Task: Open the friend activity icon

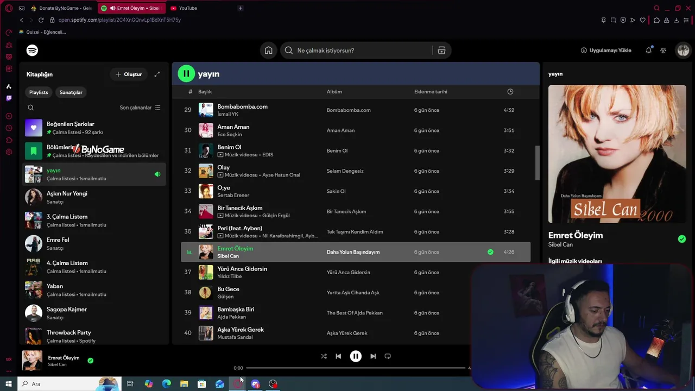Action: 663,51
